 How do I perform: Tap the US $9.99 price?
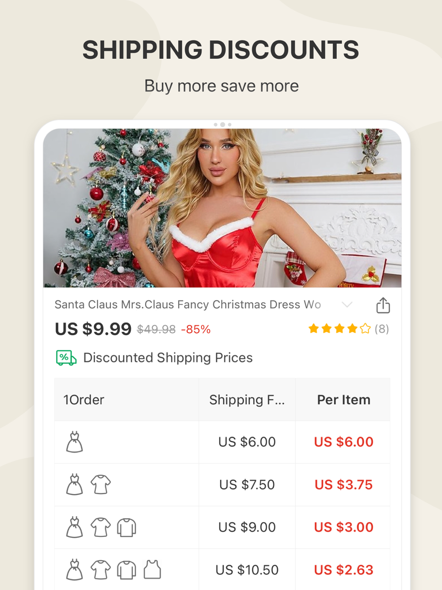(93, 329)
